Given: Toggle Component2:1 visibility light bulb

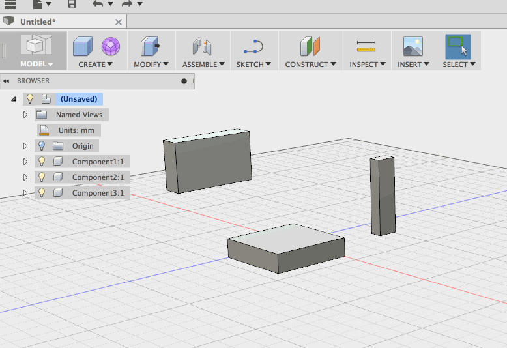Looking at the screenshot, I should pyautogui.click(x=42, y=177).
